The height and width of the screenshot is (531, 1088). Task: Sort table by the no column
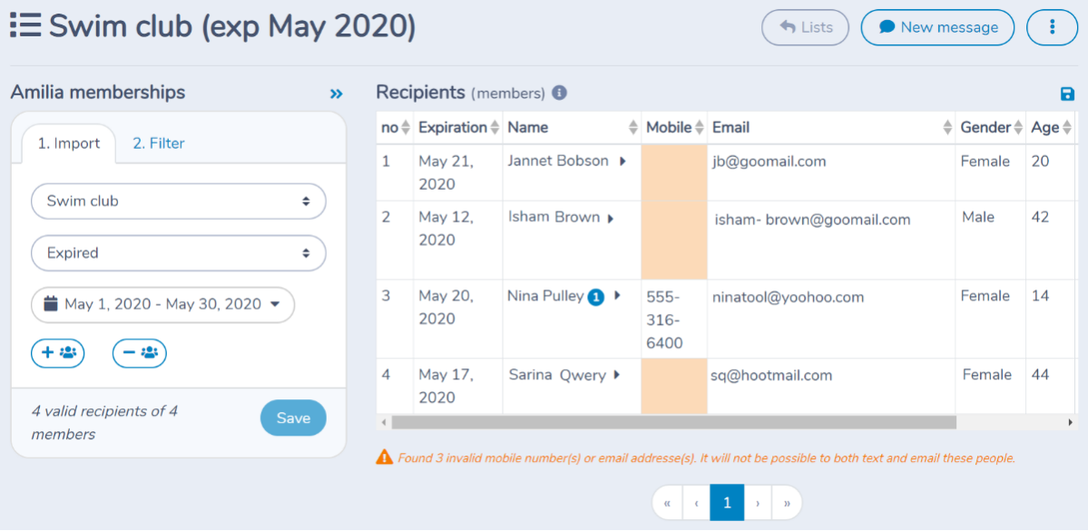406,128
